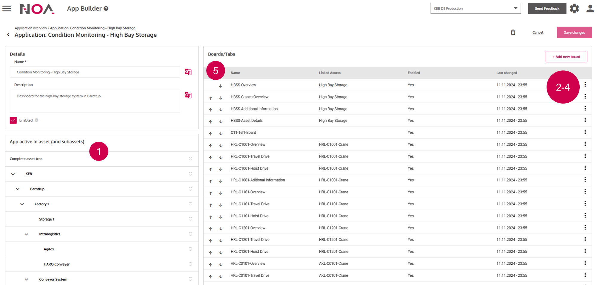
Task: Open the KEB DE Production dropdown
Action: click(x=476, y=8)
